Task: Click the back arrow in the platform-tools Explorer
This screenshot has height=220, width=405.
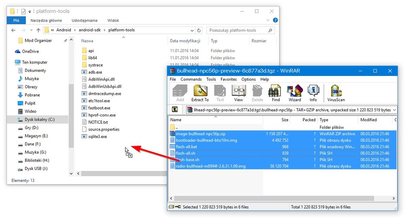Action: click(x=13, y=30)
